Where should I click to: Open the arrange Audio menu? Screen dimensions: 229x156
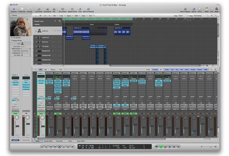coord(84,16)
